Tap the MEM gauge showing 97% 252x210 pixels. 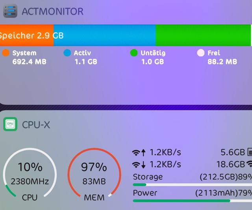(x=94, y=175)
